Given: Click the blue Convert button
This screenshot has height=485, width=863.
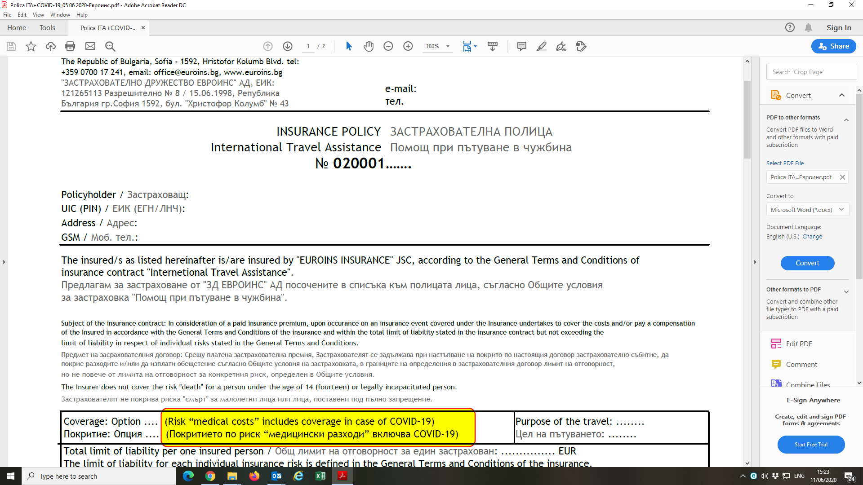Looking at the screenshot, I should point(807,263).
